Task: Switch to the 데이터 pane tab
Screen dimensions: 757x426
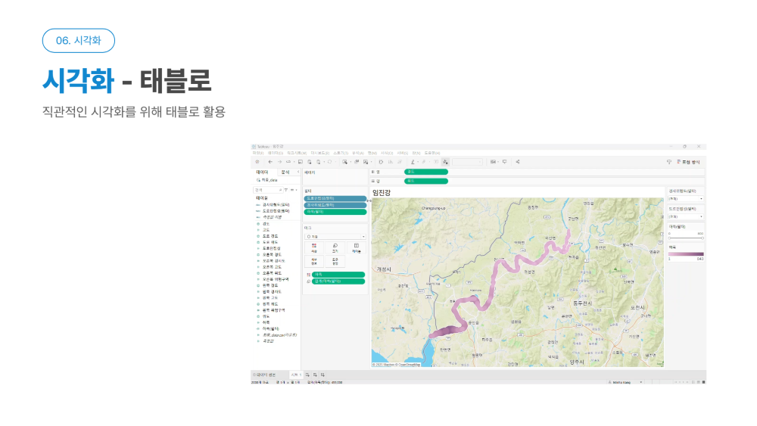Action: point(262,173)
